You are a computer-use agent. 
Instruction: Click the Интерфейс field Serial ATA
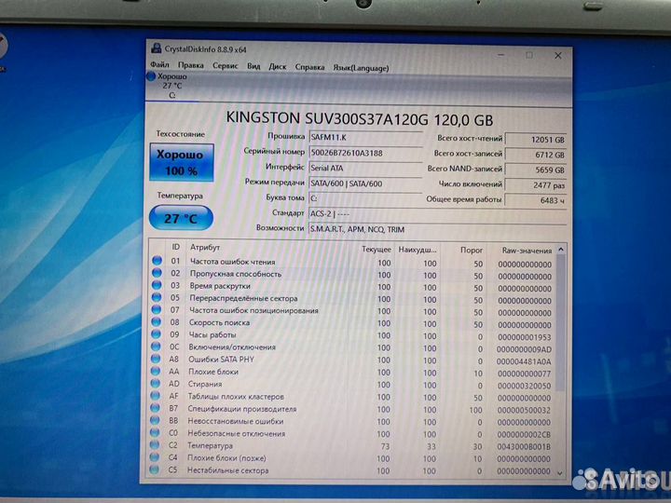pyautogui.click(x=365, y=168)
